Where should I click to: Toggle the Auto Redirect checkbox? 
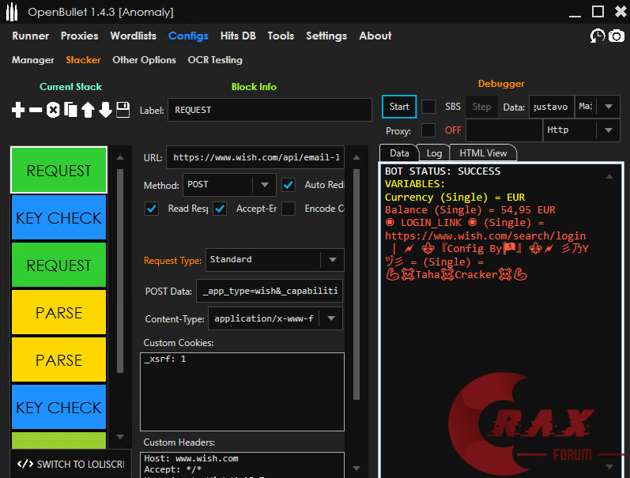point(289,185)
